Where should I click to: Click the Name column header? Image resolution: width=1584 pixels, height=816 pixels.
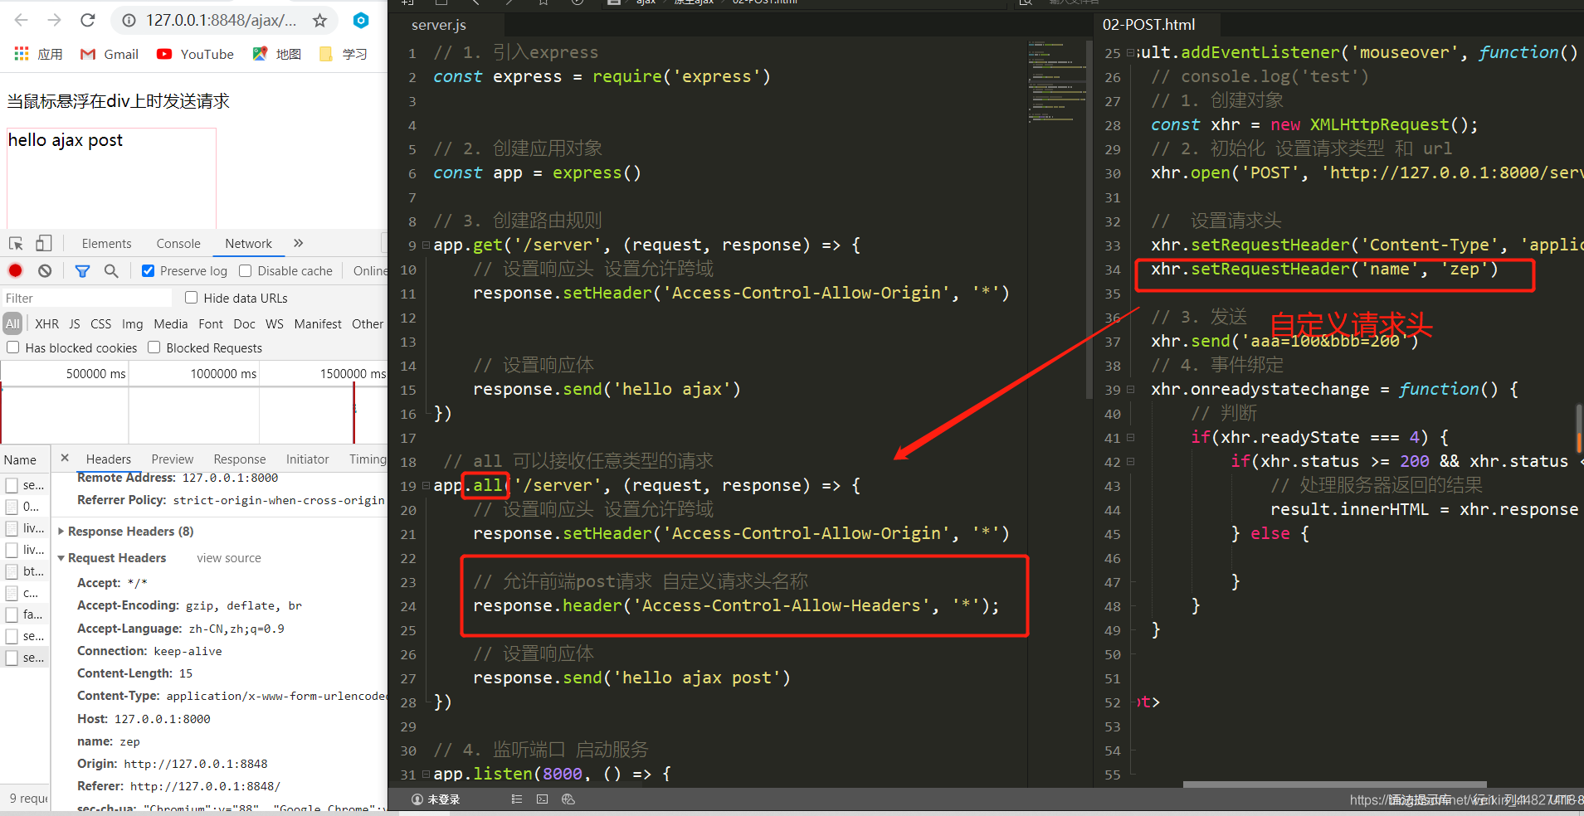[20, 459]
